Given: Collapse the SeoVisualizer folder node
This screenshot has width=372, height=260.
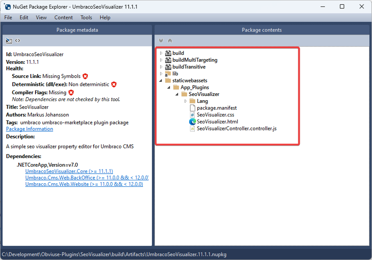Looking at the screenshot, I should 177,95.
